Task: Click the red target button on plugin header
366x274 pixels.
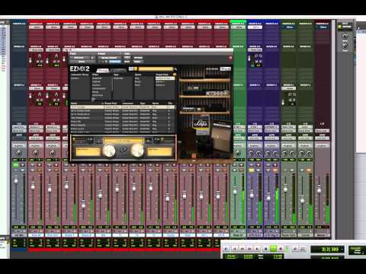Action: [x=230, y=58]
